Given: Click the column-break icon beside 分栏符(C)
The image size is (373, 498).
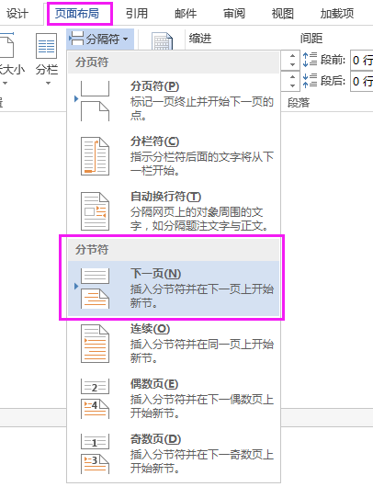Looking at the screenshot, I should [x=95, y=156].
